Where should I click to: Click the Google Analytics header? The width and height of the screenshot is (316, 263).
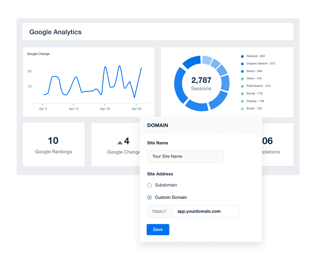tap(55, 32)
